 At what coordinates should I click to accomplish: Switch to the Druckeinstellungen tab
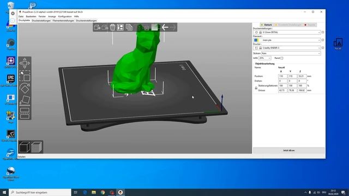coord(41,21)
